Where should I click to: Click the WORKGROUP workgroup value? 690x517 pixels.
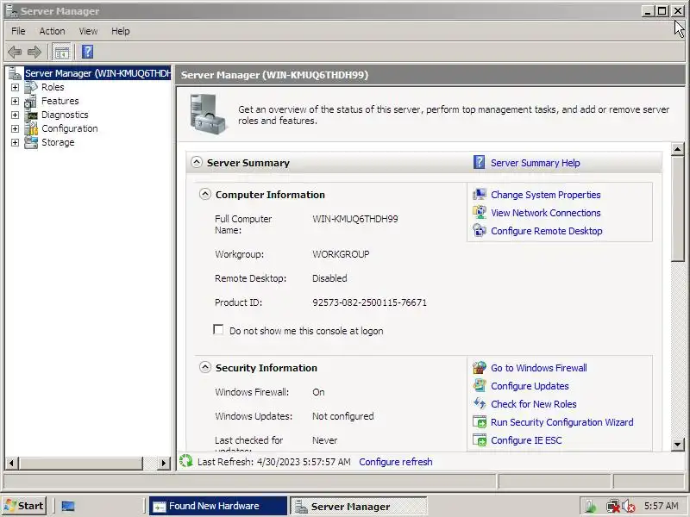pos(341,254)
